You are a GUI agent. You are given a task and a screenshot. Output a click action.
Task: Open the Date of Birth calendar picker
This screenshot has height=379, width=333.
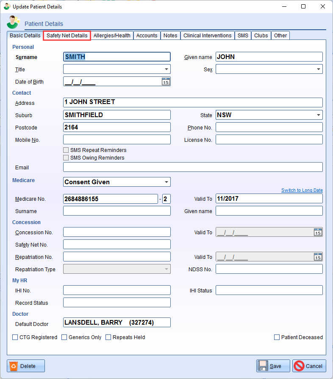tap(166, 81)
